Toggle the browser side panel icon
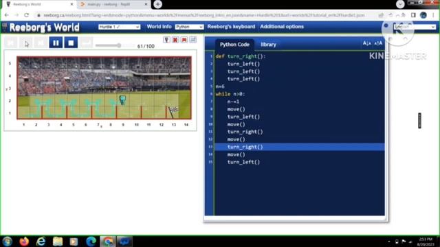This screenshot has width=440, height=247. tap(413, 15)
